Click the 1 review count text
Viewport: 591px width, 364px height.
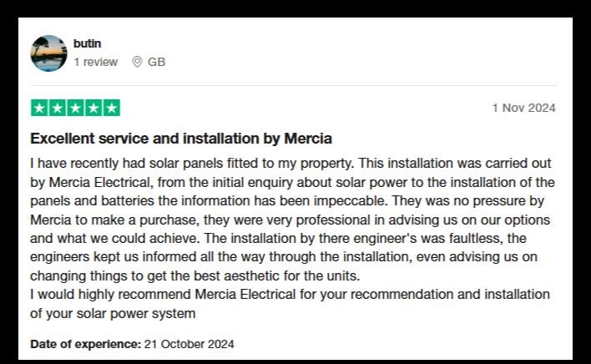point(96,62)
